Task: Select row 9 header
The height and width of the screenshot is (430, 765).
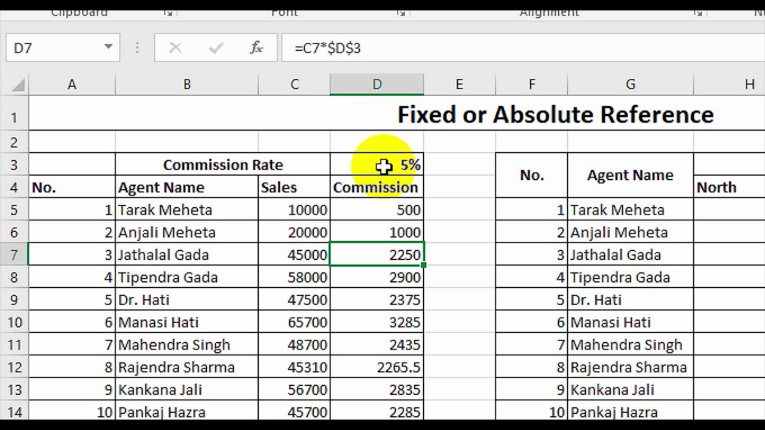Action: click(14, 300)
